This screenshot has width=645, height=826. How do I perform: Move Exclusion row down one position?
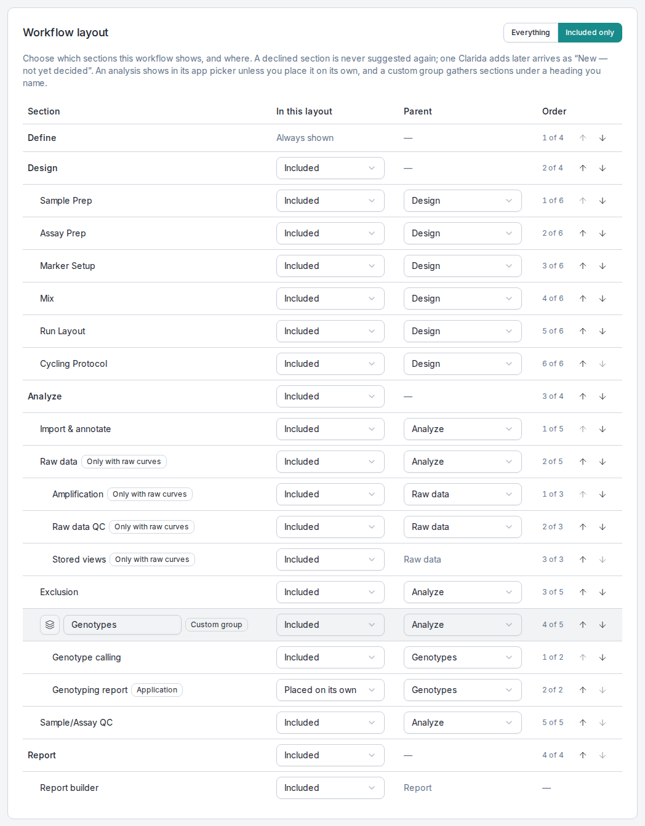tap(603, 592)
